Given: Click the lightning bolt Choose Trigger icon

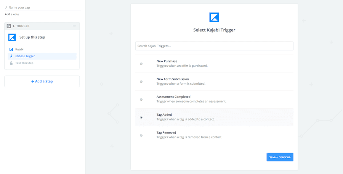Looking at the screenshot, I should [x=11, y=56].
